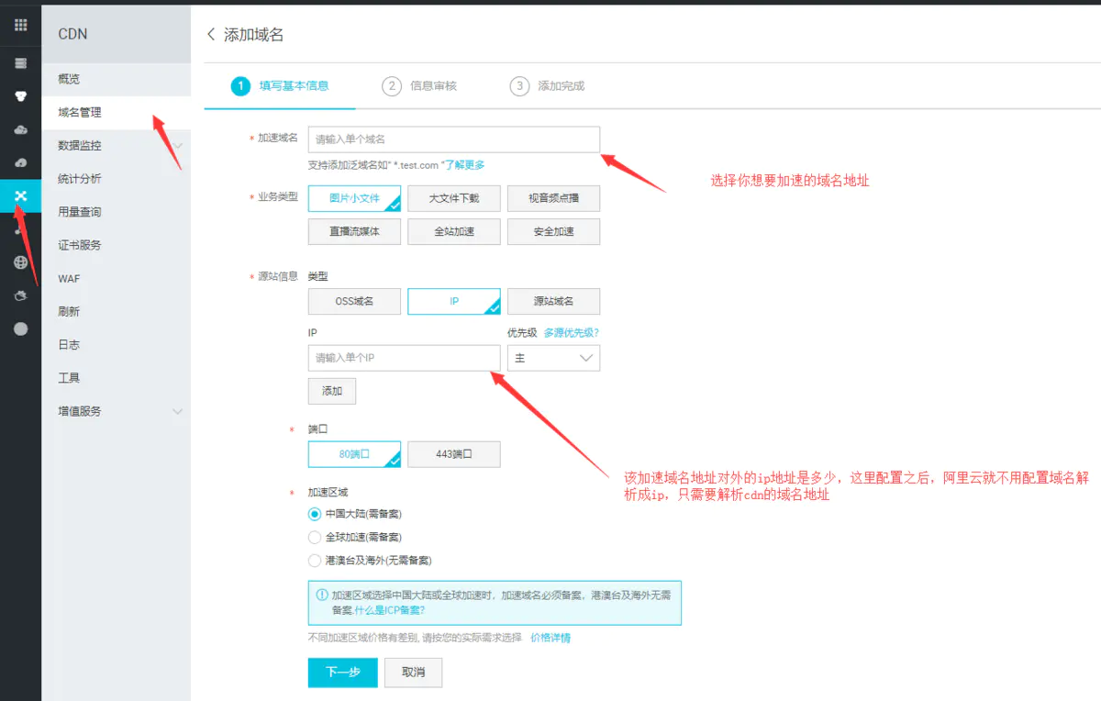Expand the 增值服务 menu chevron
Image resolution: width=1101 pixels, height=701 pixels.
(178, 412)
